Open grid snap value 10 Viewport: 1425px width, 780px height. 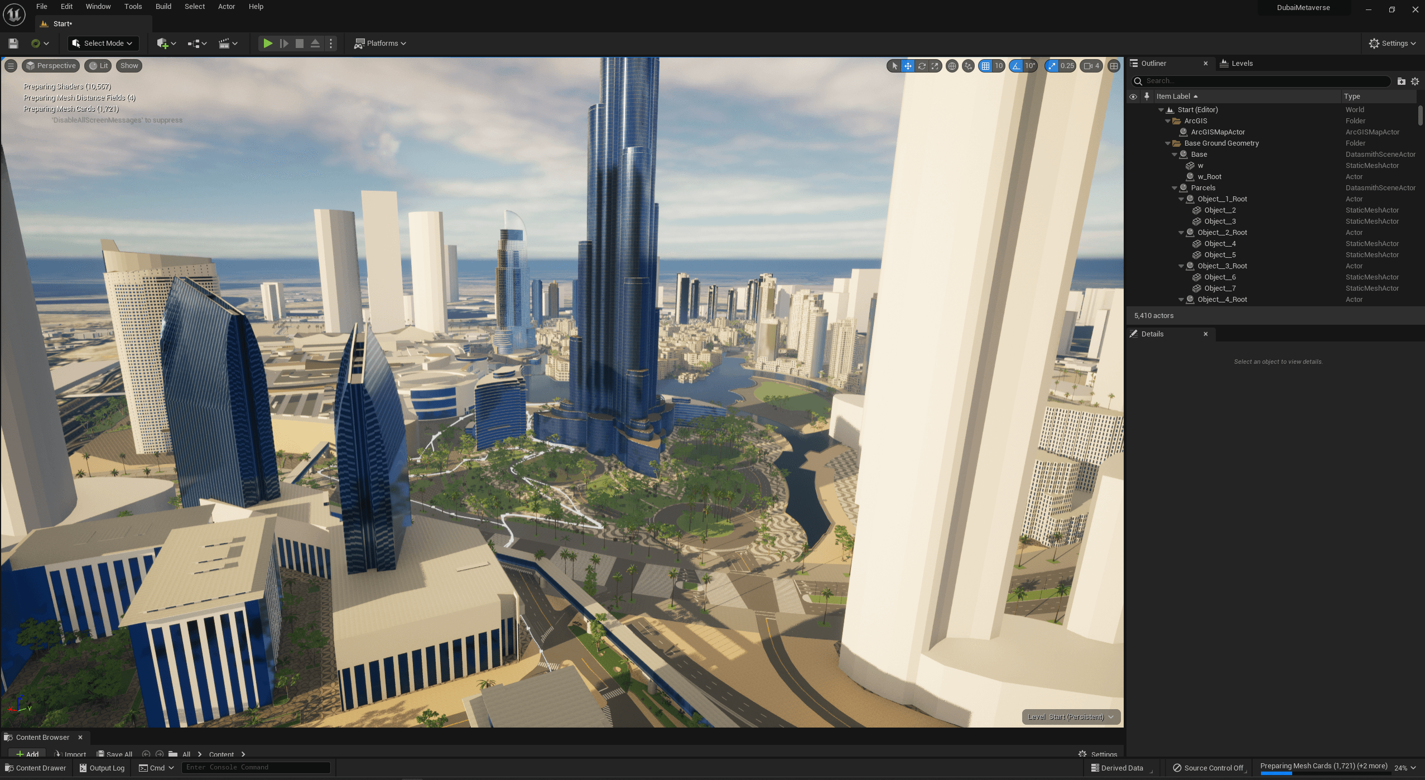999,66
